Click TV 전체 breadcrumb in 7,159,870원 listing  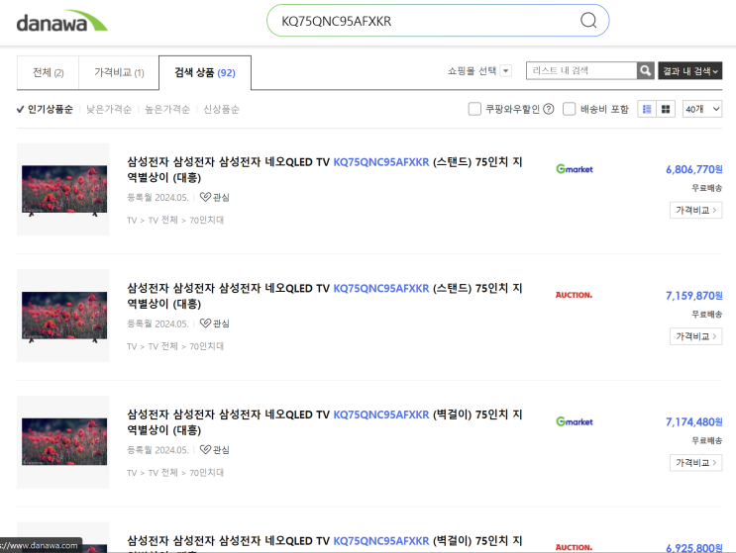click(x=162, y=346)
